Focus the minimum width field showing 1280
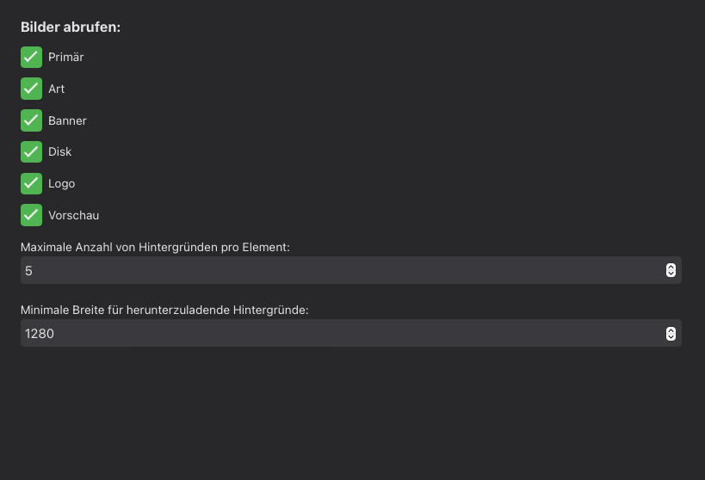705x480 pixels. click(x=336, y=333)
